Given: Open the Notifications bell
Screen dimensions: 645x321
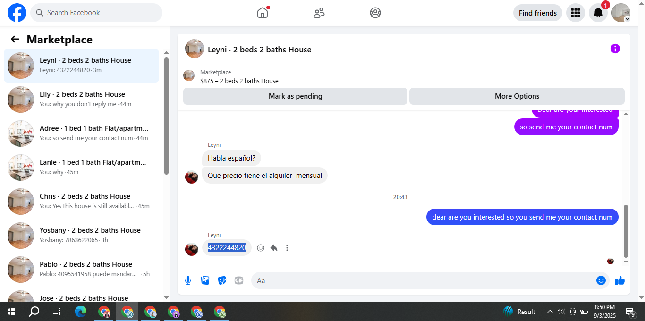Looking at the screenshot, I should [598, 13].
